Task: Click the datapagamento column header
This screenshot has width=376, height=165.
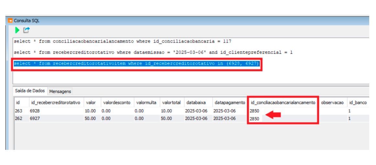Action: coord(230,102)
